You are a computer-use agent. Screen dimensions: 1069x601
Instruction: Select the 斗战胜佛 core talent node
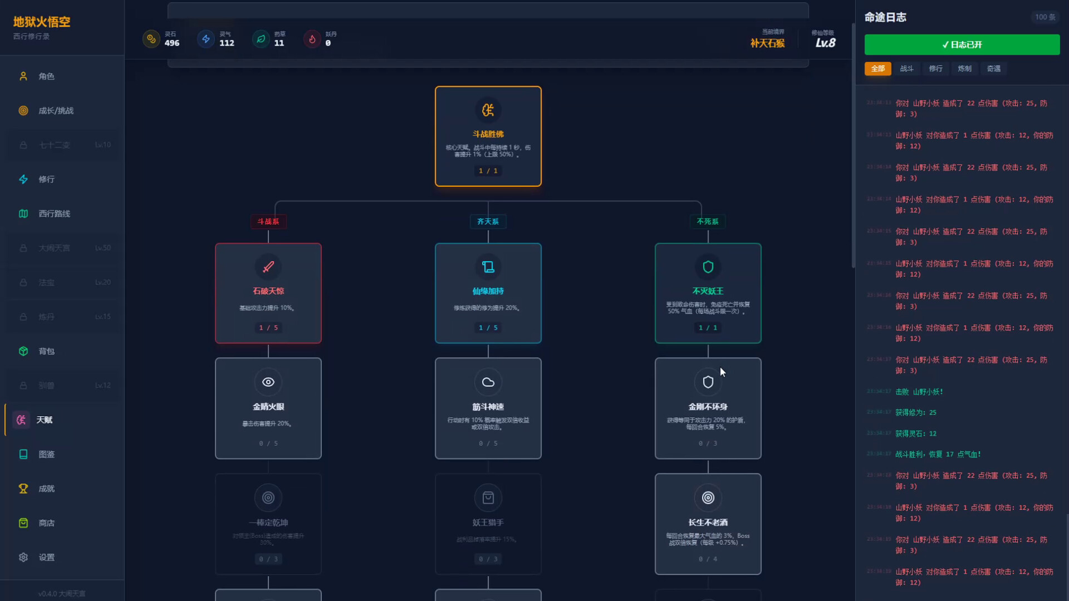coord(488,135)
